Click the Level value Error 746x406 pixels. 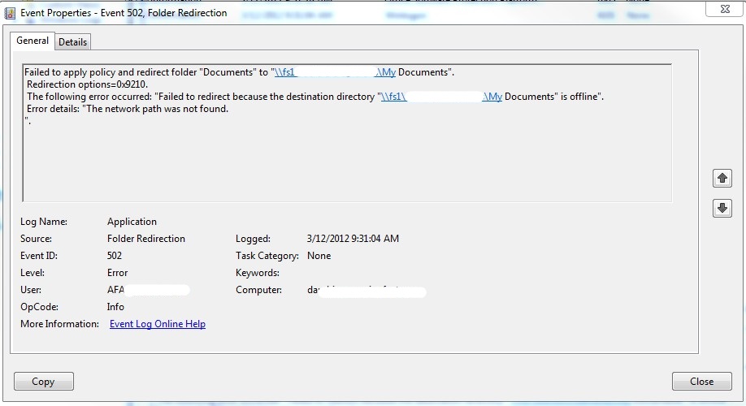(118, 273)
